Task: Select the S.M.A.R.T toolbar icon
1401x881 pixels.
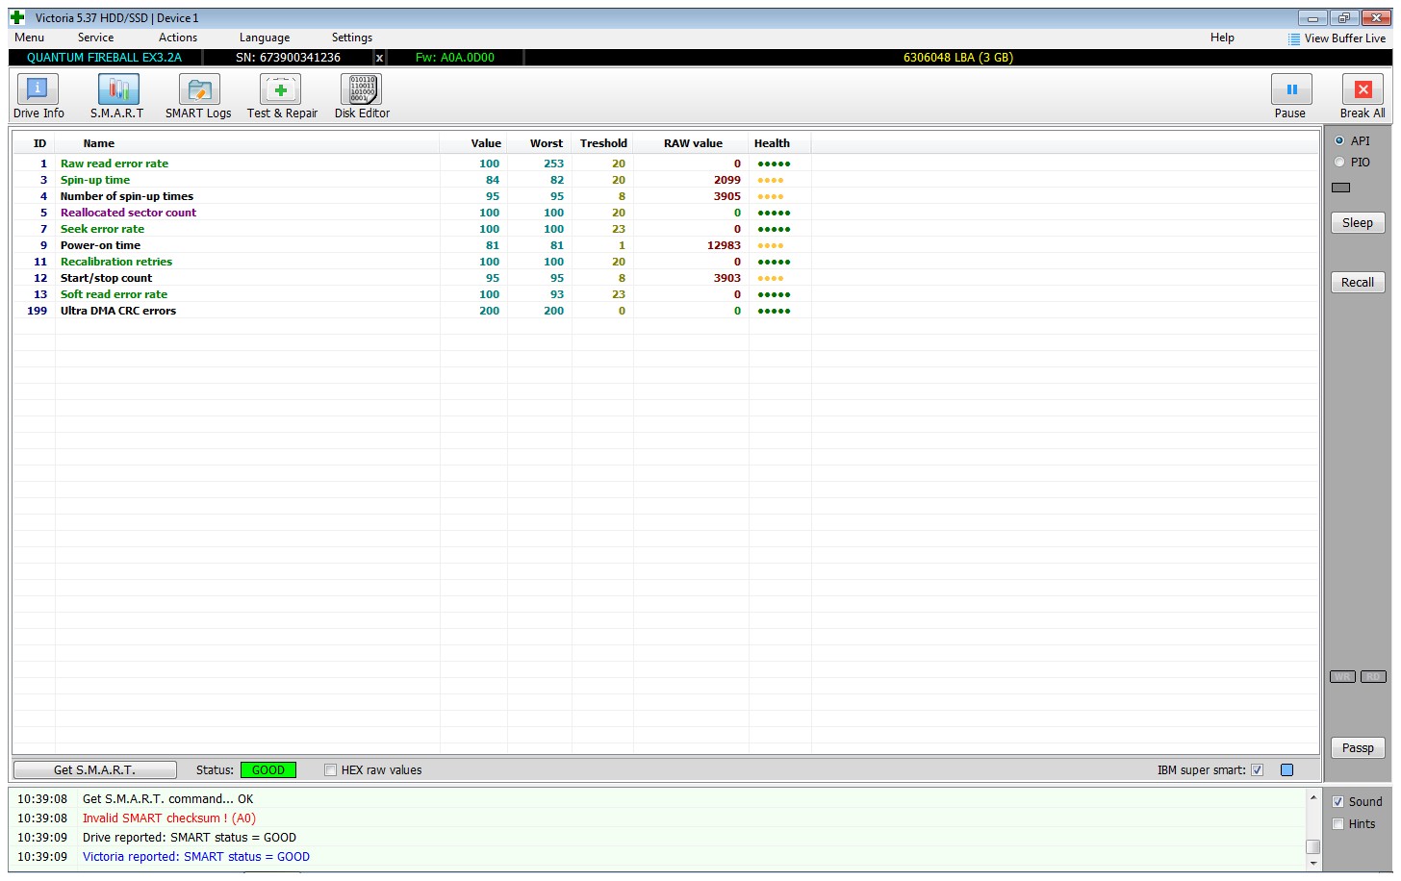Action: [118, 89]
